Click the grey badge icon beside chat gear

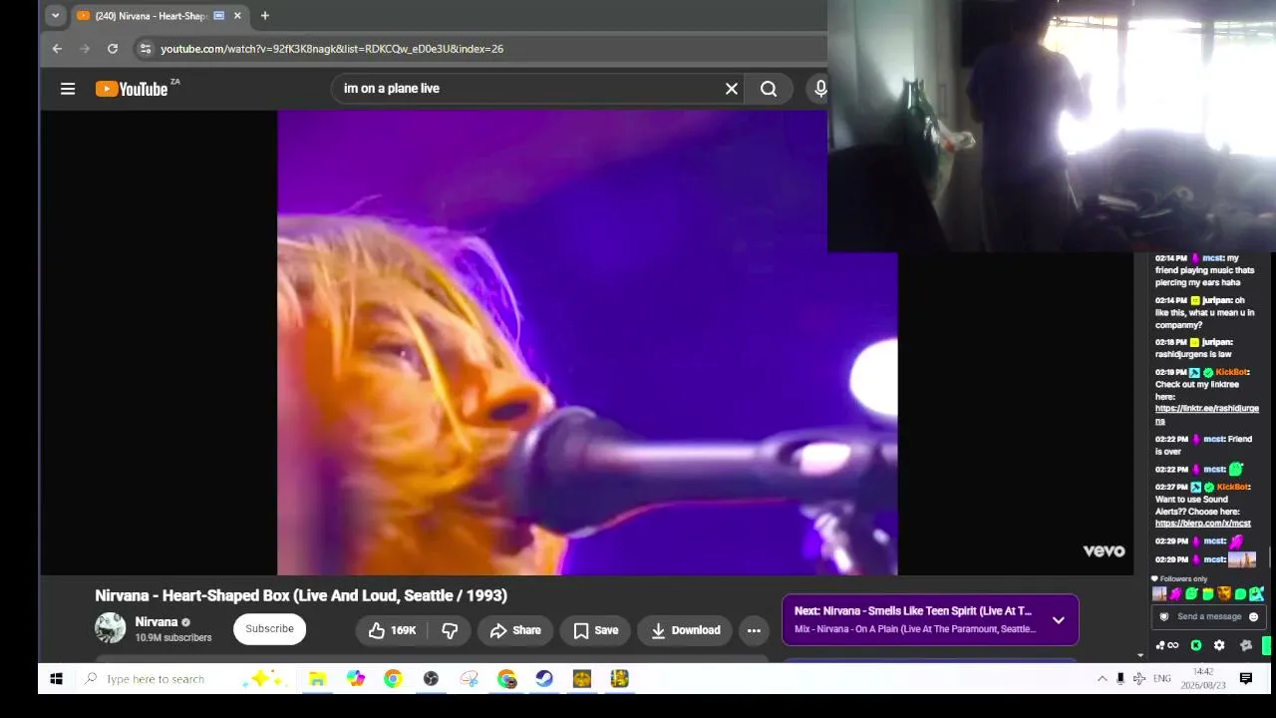[1246, 645]
